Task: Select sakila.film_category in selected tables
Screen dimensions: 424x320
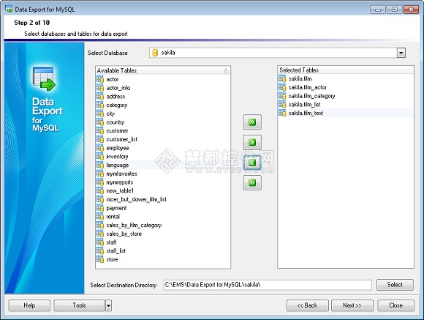Action: [311, 96]
